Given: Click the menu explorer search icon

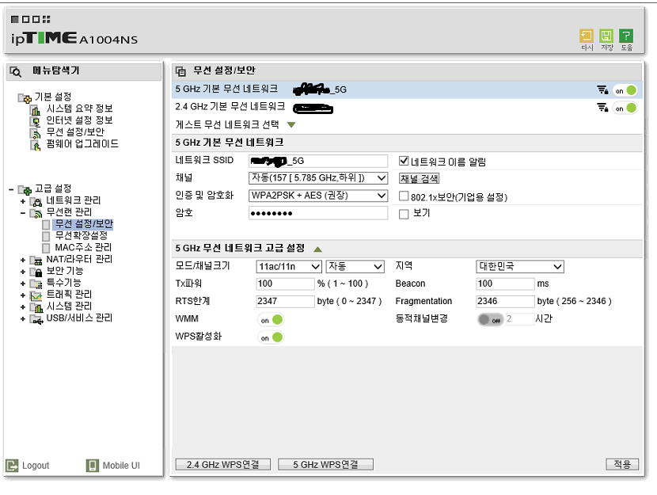Looking at the screenshot, I should (x=16, y=72).
